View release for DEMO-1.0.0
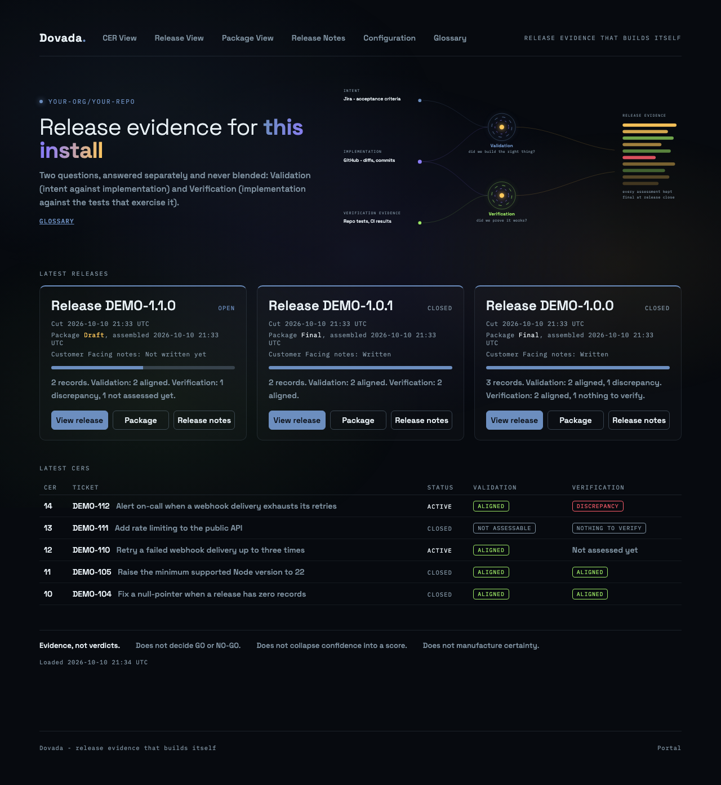This screenshot has width=721, height=785. coord(514,420)
